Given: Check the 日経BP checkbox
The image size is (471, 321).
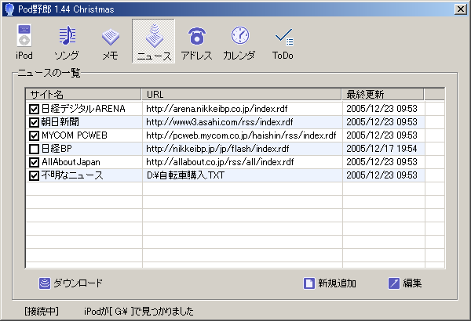Looking at the screenshot, I should pyautogui.click(x=34, y=149).
